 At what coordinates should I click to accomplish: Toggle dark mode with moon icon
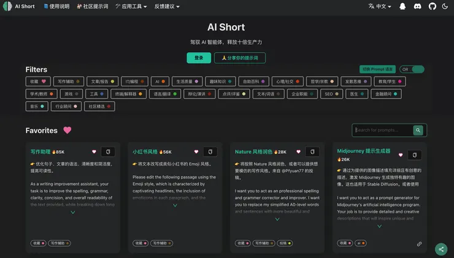coord(445,6)
